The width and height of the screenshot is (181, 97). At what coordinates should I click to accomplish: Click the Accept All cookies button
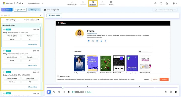pos(164,79)
